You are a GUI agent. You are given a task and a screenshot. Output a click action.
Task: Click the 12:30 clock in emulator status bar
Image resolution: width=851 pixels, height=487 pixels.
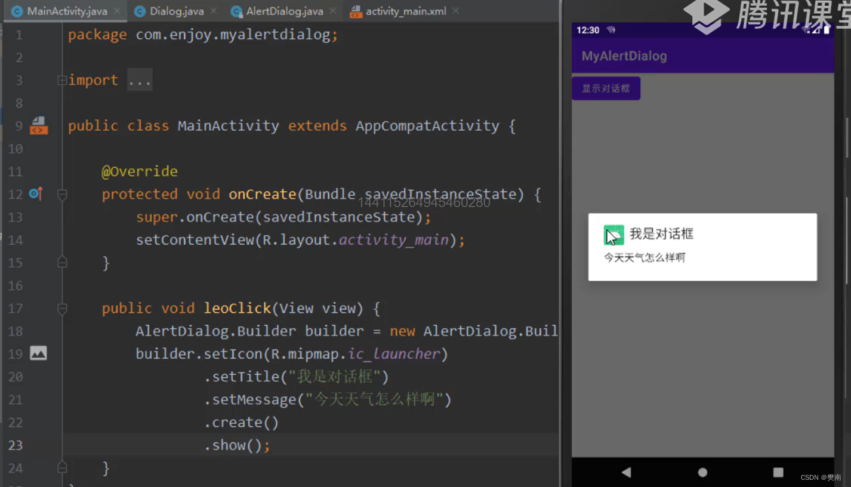588,30
